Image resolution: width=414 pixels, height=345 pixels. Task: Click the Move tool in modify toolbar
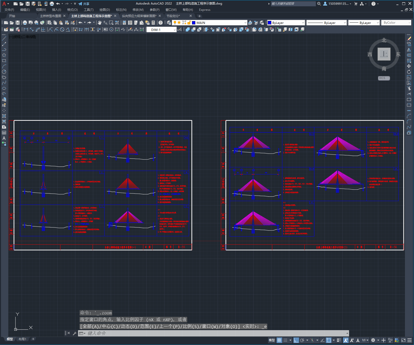coord(409,66)
